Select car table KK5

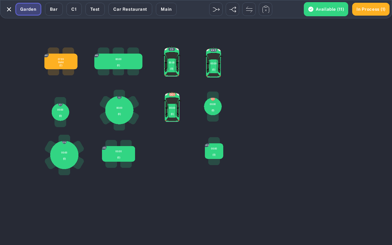tap(213, 63)
